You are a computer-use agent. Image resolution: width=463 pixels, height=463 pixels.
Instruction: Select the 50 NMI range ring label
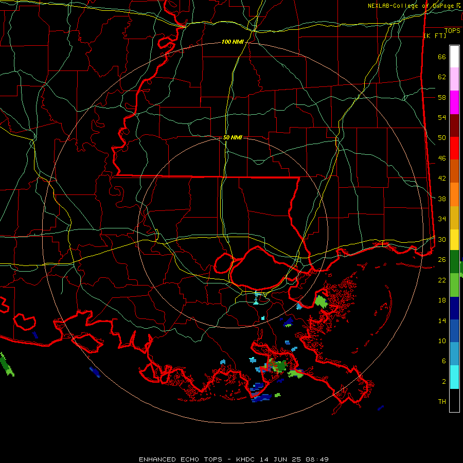click(x=233, y=137)
